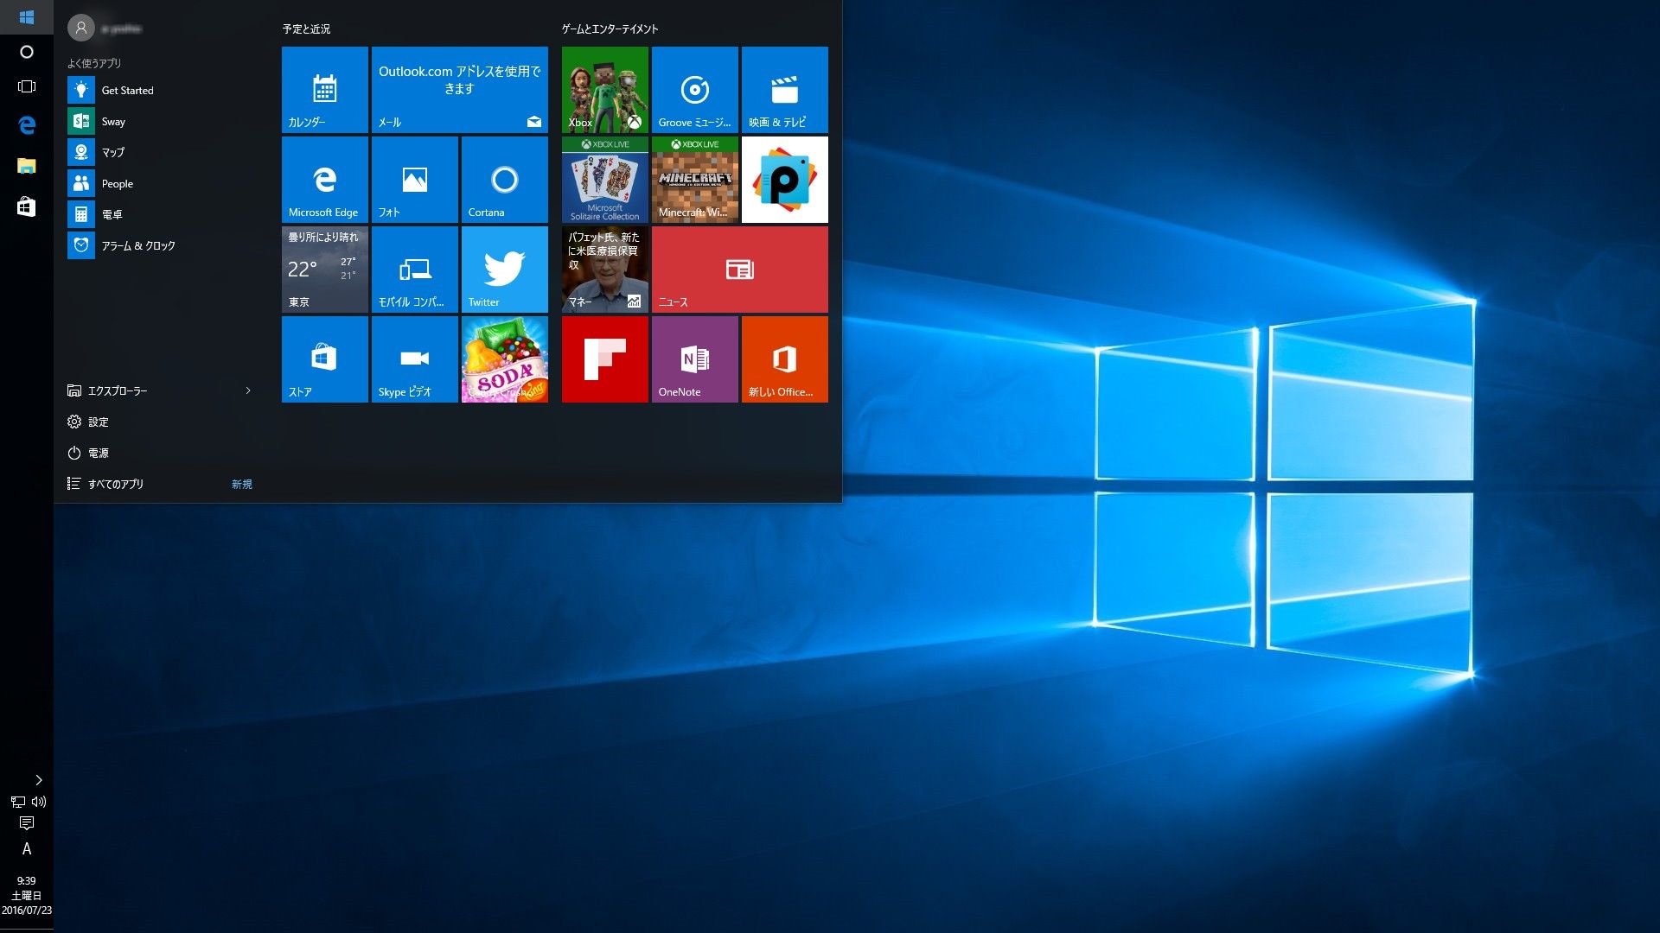Screen dimensions: 1660x933
Task: Open the Flipboard red tile
Action: [604, 359]
